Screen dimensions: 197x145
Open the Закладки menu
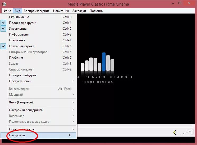point(79,11)
